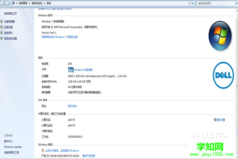Open Windows 体验指数 link
The image size is (238, 159).
83,70
